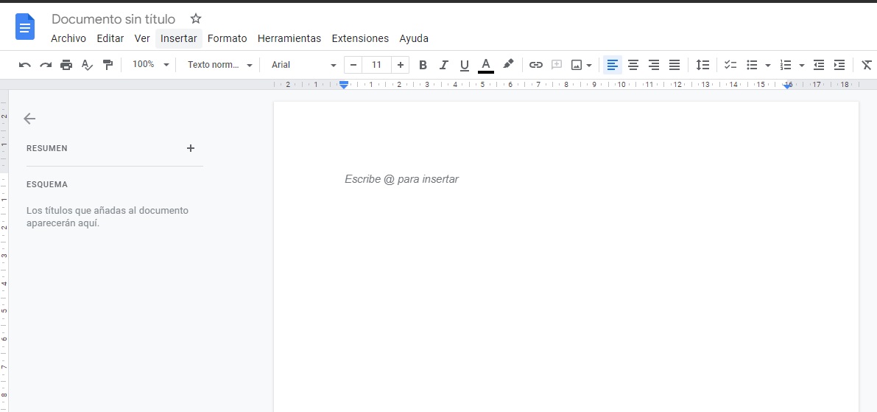This screenshot has height=412, width=877.
Task: Increase font size with plus button
Action: (x=400, y=65)
